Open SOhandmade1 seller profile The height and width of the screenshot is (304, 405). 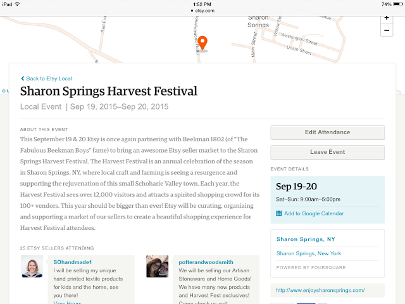pos(73,262)
